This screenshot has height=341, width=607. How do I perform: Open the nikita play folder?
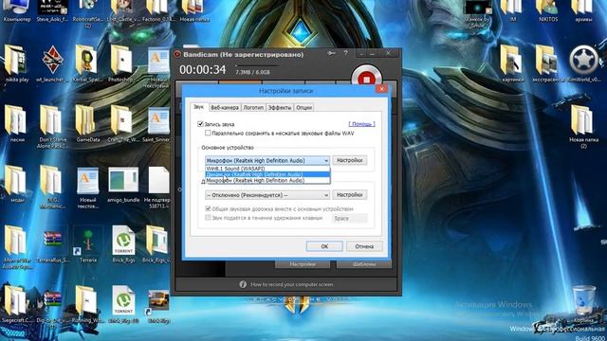point(16,63)
